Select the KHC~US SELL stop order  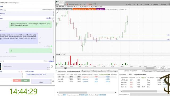(x=144, y=85)
